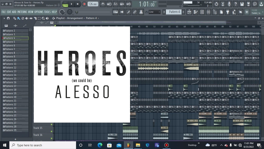The image size is (264, 149).
Task: Click the save project floppy icon
Action: click(x=242, y=4)
